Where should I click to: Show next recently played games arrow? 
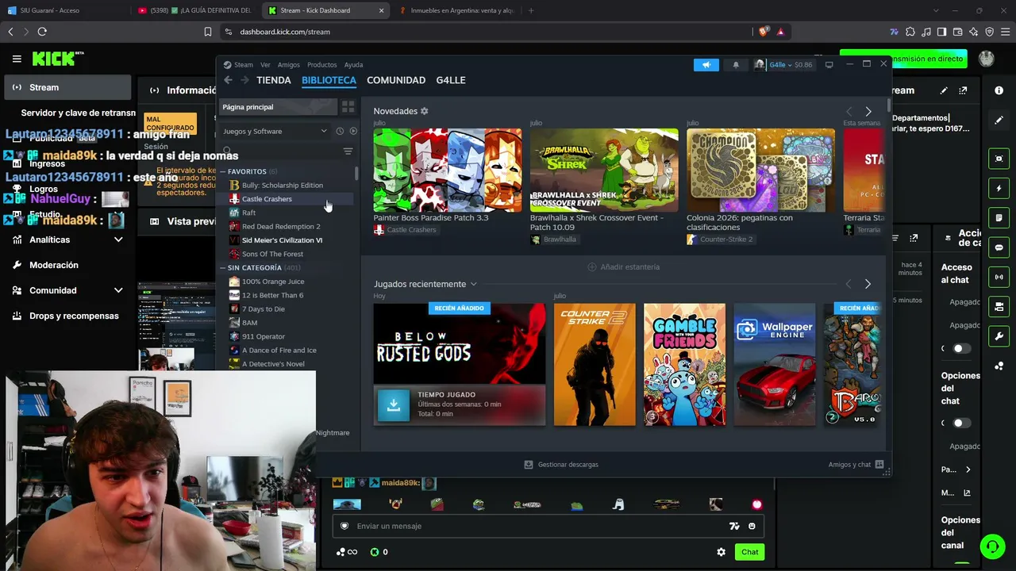pos(868,284)
